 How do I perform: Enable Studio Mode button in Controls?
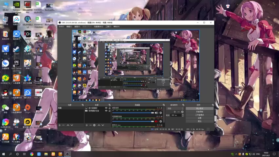coord(199,115)
